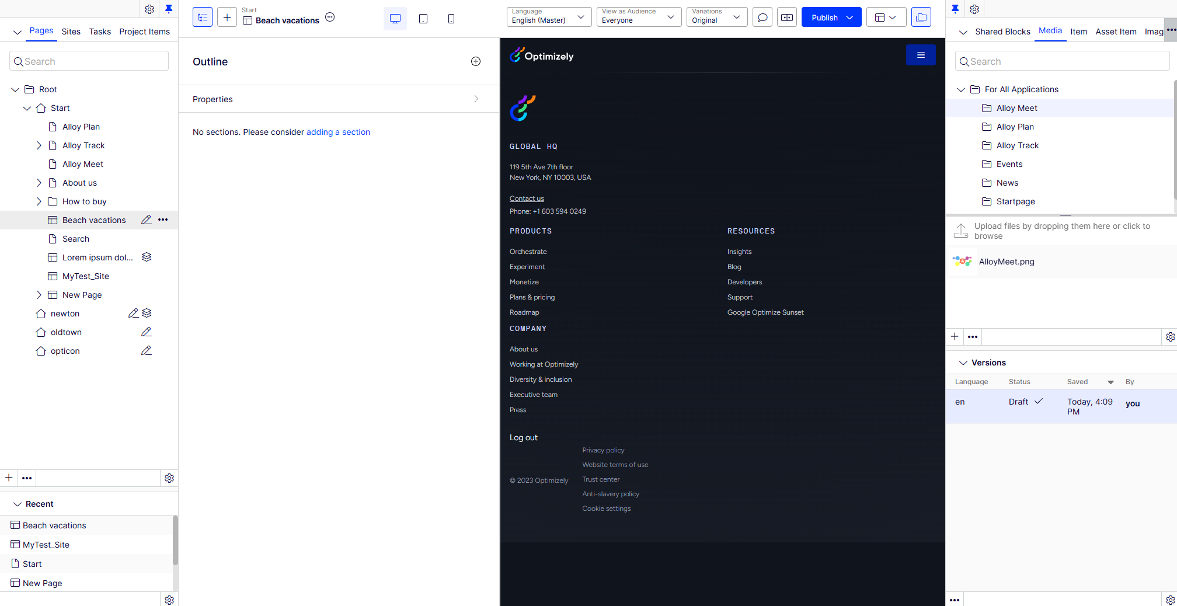Click the layers icon next to newton
Image resolution: width=1177 pixels, height=606 pixels.
point(147,314)
